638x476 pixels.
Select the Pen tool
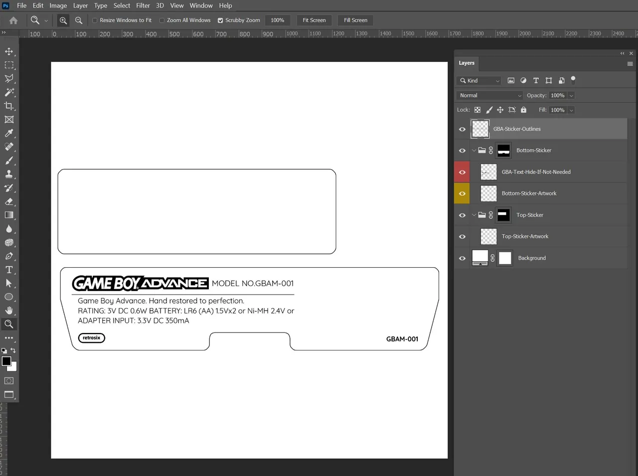tap(9, 256)
